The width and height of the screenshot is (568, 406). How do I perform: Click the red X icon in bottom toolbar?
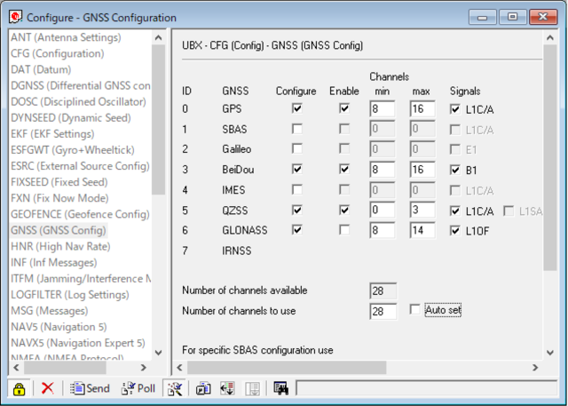(47, 388)
